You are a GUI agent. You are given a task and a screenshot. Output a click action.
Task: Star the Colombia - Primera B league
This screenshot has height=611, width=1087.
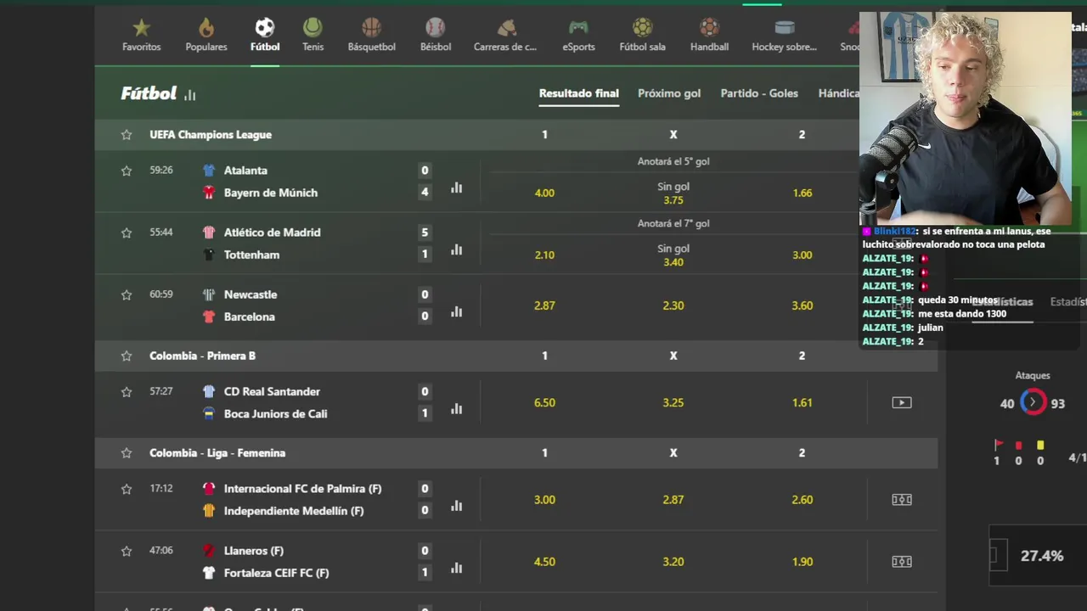[x=127, y=356]
